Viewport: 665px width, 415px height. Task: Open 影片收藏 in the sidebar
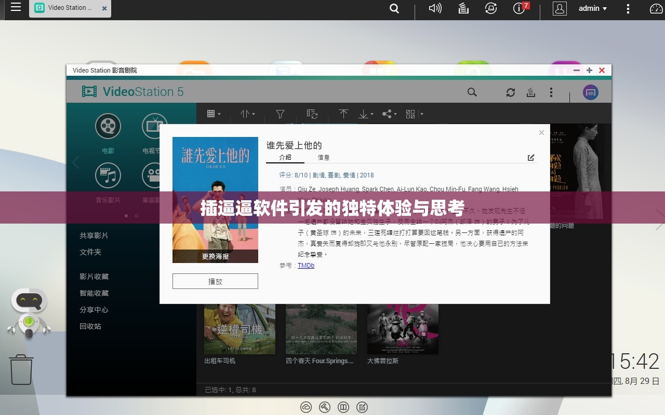pyautogui.click(x=94, y=276)
